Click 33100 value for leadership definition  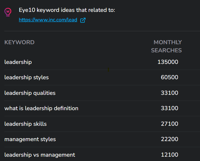point(170,108)
